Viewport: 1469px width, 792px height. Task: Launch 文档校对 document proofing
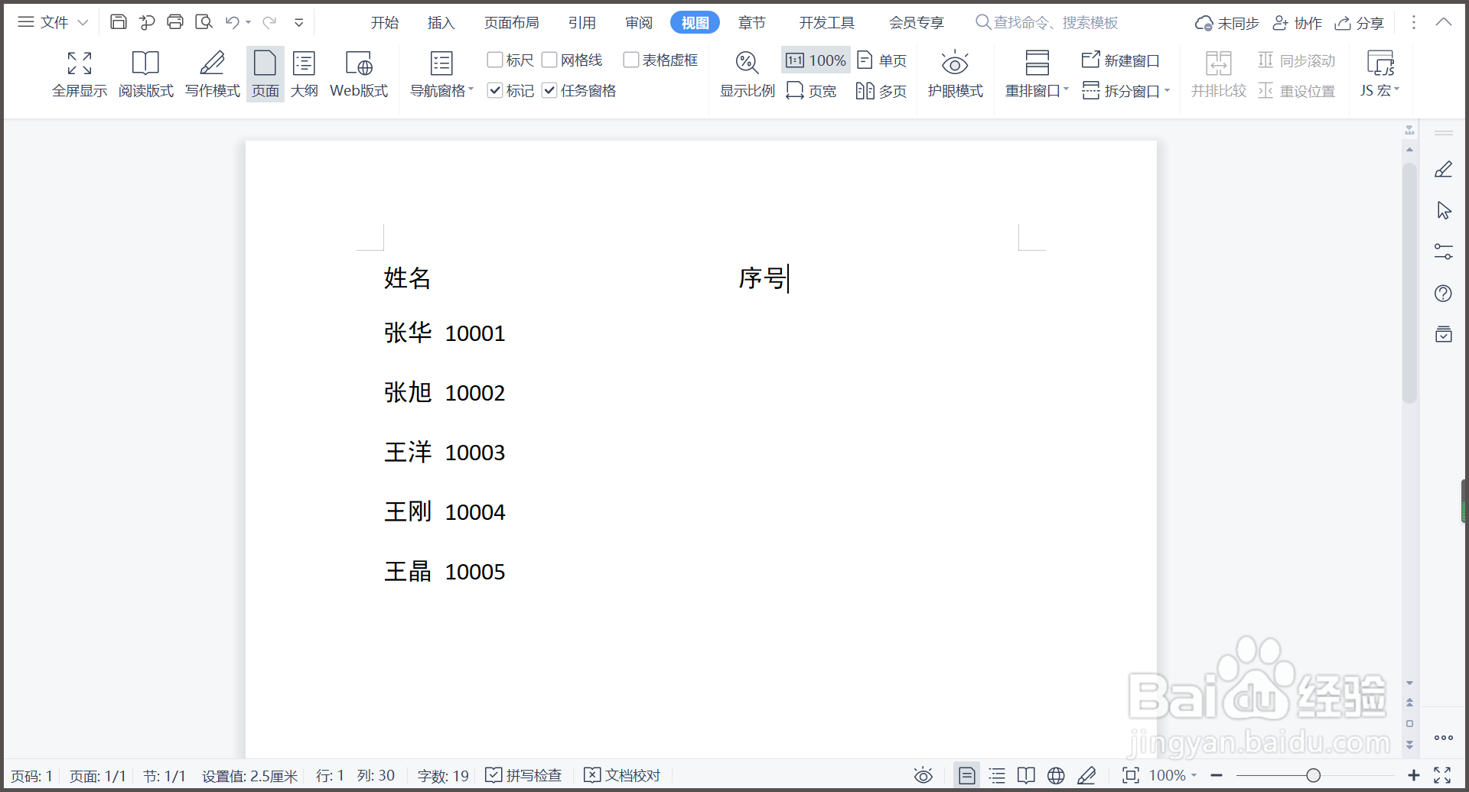coord(622,774)
